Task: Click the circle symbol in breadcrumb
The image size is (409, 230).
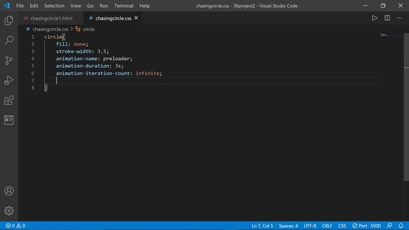Action: pyautogui.click(x=88, y=29)
